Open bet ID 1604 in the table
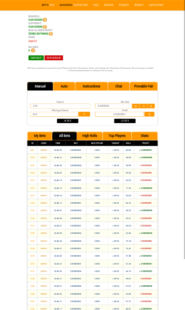Viewport: 185px width, 310px height. [x=32, y=173]
